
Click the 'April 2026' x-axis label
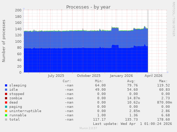(x=153, y=76)
